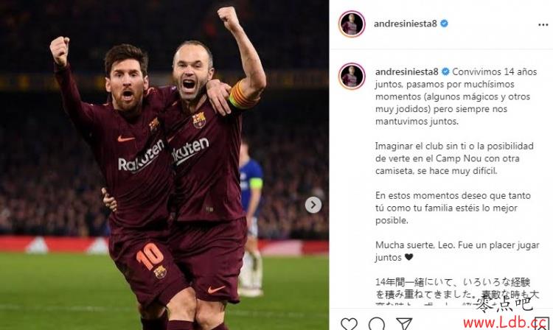The width and height of the screenshot is (553, 330).
Task: Click the "Mucha suerte, Leo" line
Action: 457,251
